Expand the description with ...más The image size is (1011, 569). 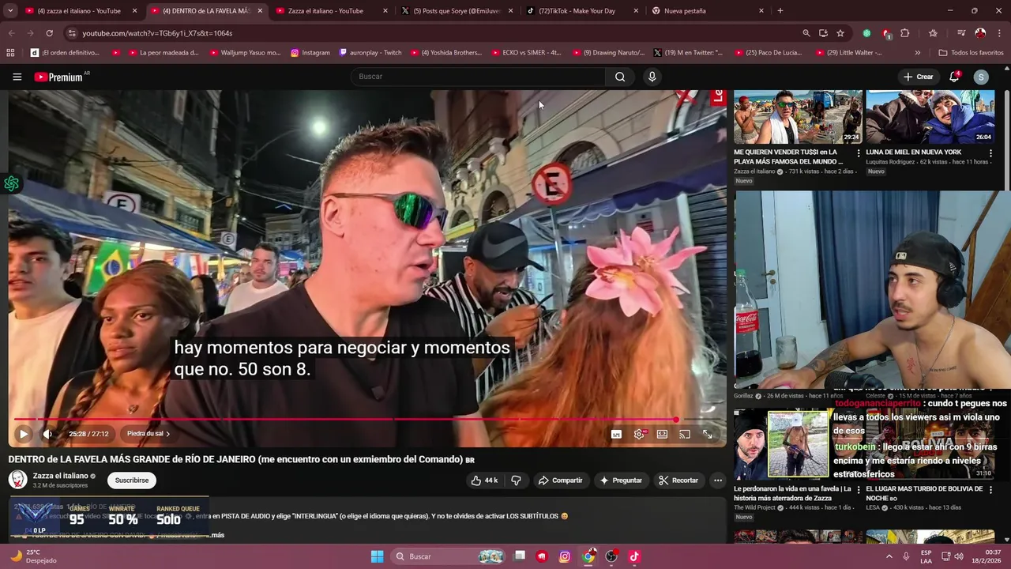(216, 535)
